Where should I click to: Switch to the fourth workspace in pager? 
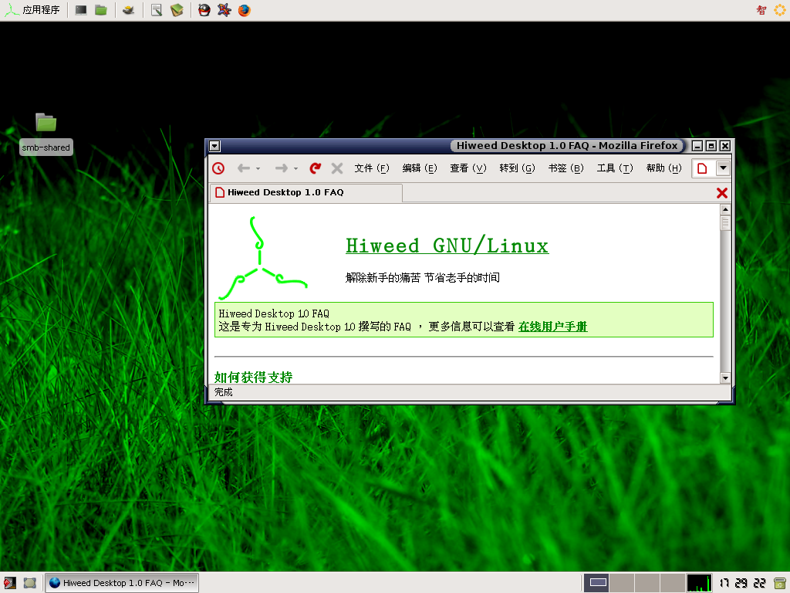[x=672, y=583]
